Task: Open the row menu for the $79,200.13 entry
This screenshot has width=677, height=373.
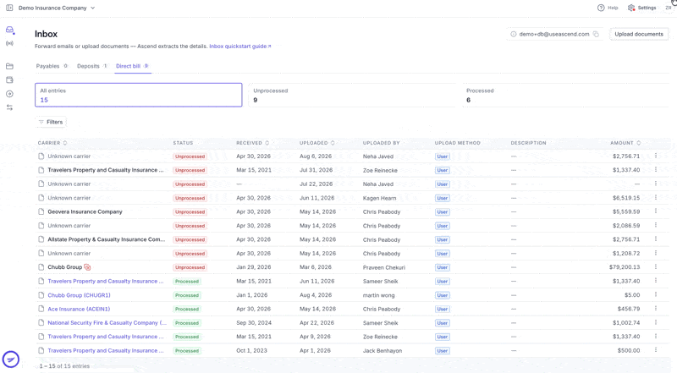Action: pos(655,266)
